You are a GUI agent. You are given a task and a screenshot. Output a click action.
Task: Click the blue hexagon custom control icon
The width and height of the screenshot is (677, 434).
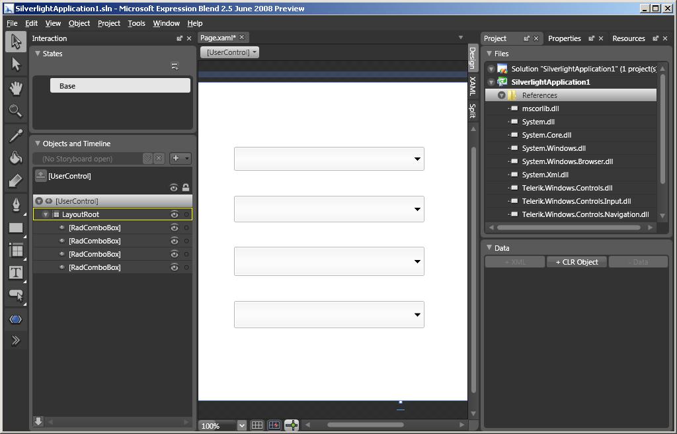click(x=16, y=320)
